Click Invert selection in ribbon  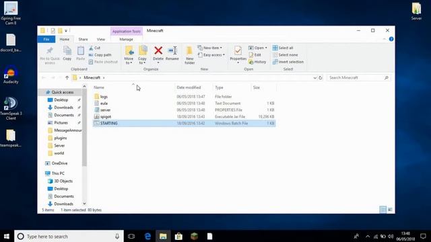click(288, 62)
